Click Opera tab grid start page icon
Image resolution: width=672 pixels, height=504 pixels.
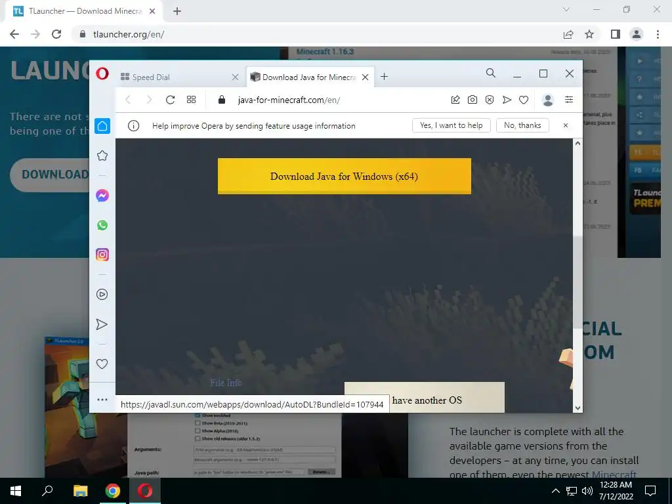(191, 100)
